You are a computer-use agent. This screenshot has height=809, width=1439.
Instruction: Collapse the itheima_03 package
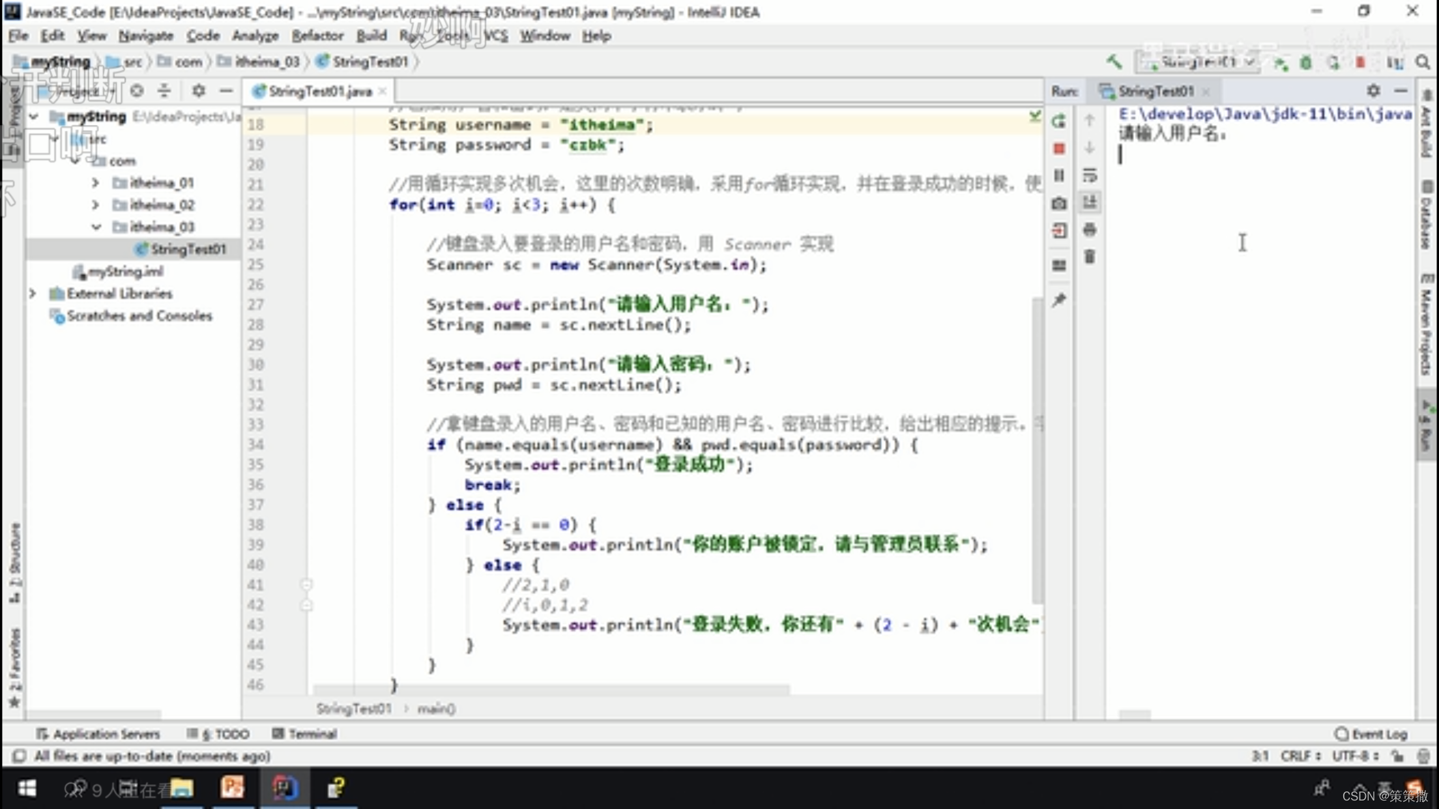[x=96, y=227]
